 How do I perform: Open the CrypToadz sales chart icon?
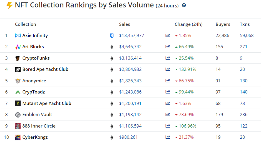pos(168,92)
